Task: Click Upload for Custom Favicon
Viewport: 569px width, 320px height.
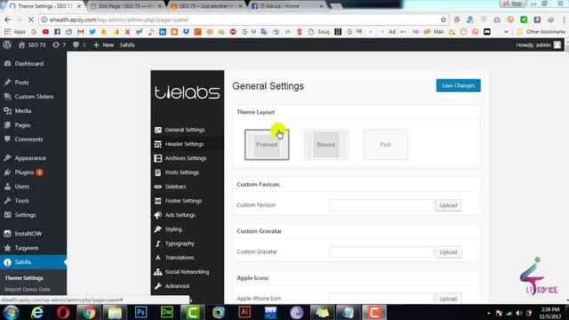Action: (448, 205)
